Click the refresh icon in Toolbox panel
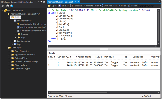 (3, 6)
